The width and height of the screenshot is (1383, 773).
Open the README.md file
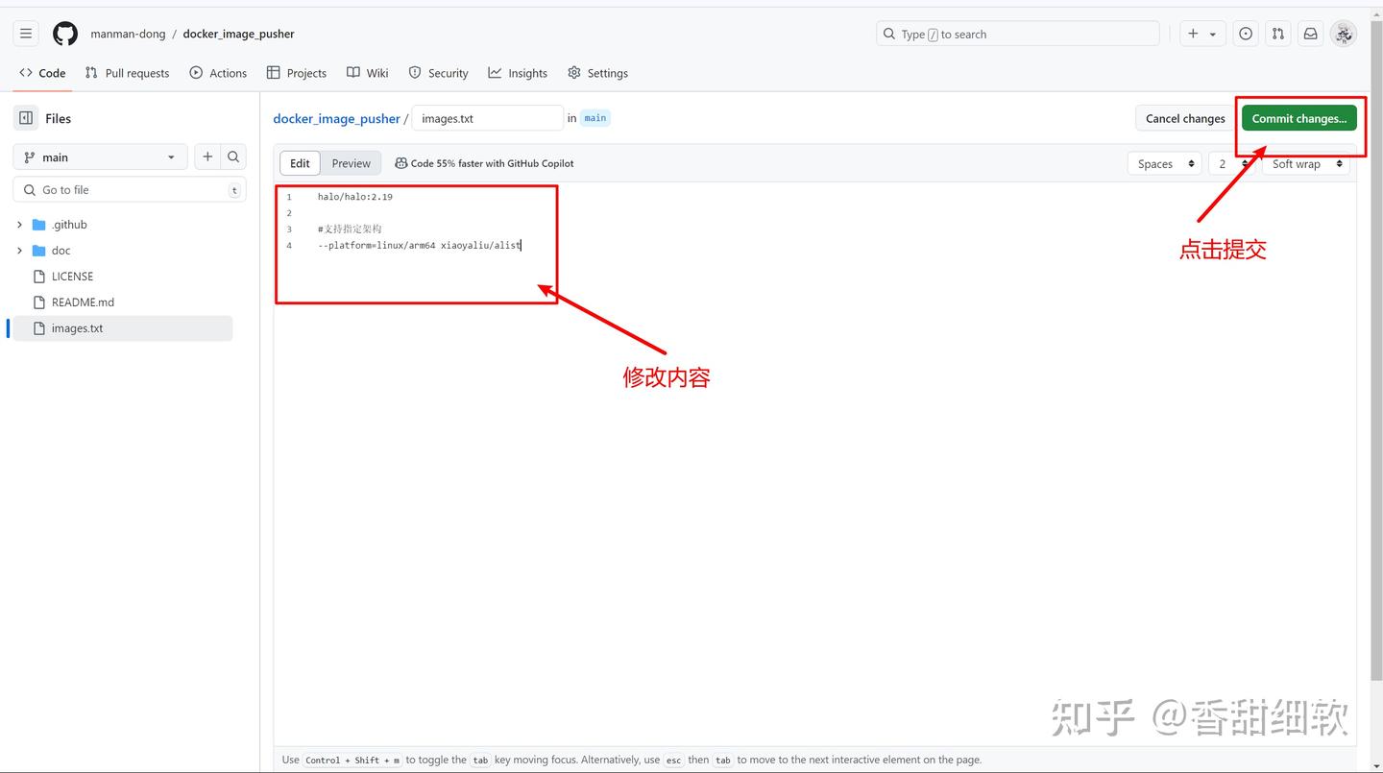pos(83,302)
